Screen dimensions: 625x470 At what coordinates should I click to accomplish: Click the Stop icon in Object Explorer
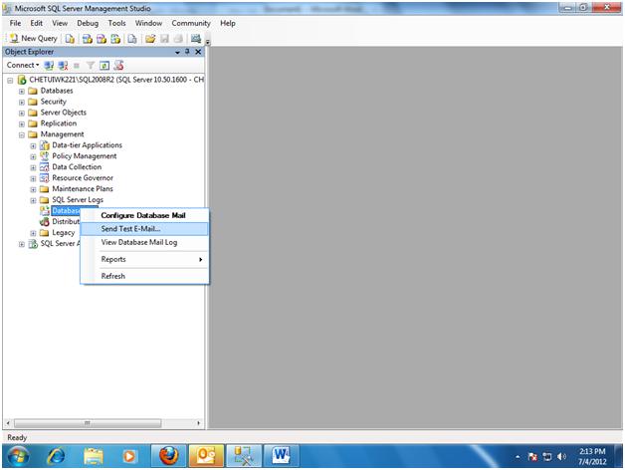click(x=77, y=66)
